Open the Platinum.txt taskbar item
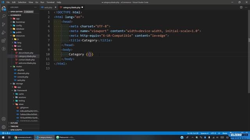 click(65, 137)
